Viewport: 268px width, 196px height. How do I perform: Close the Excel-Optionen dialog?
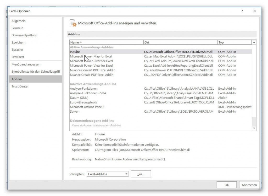coord(254,11)
